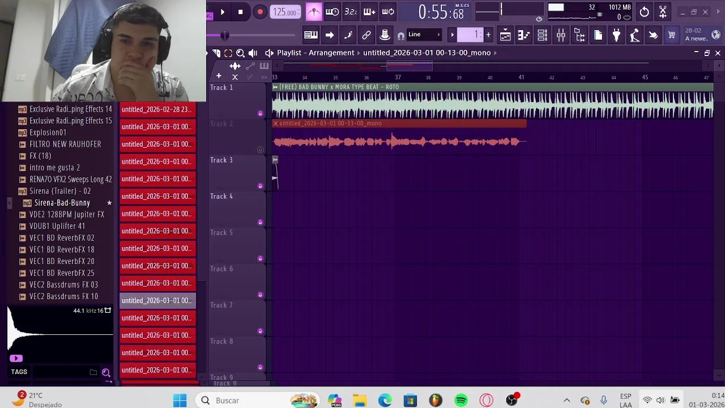Open Windows Start menu

(x=180, y=401)
